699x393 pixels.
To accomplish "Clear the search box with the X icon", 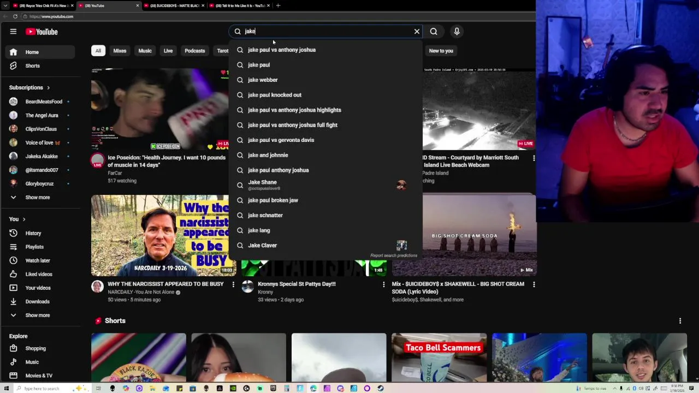I will (x=417, y=31).
